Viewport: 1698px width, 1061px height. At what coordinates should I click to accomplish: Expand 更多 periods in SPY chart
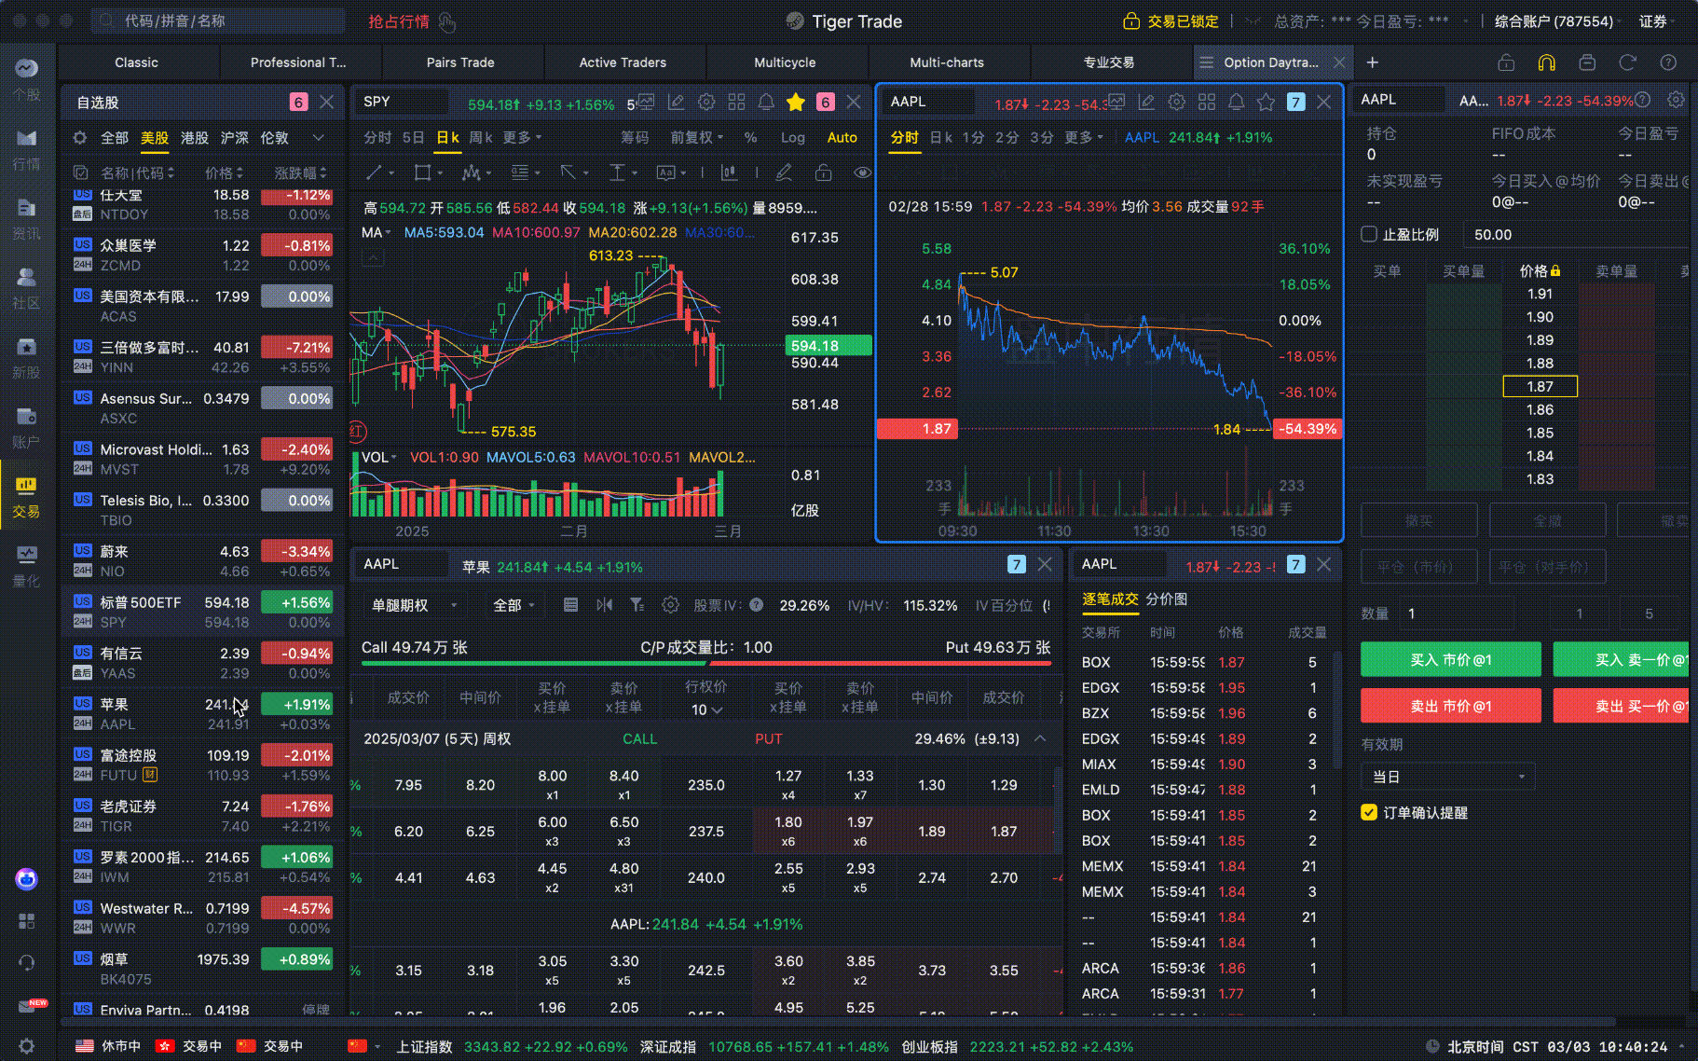pyautogui.click(x=522, y=137)
